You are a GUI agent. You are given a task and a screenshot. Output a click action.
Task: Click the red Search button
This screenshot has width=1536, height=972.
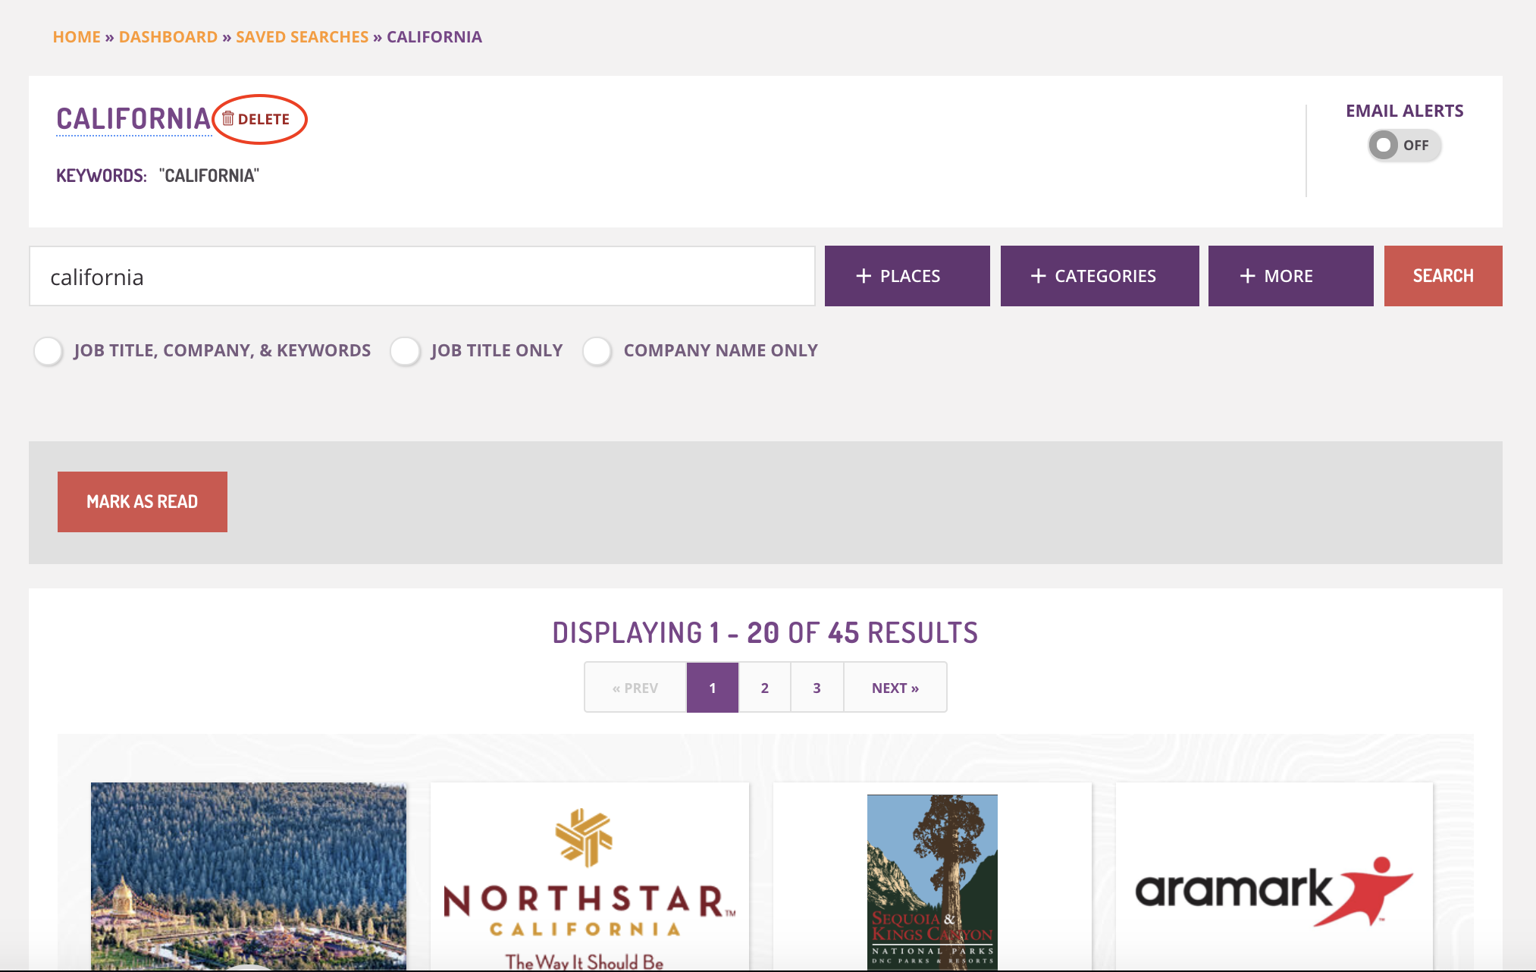pyautogui.click(x=1444, y=276)
